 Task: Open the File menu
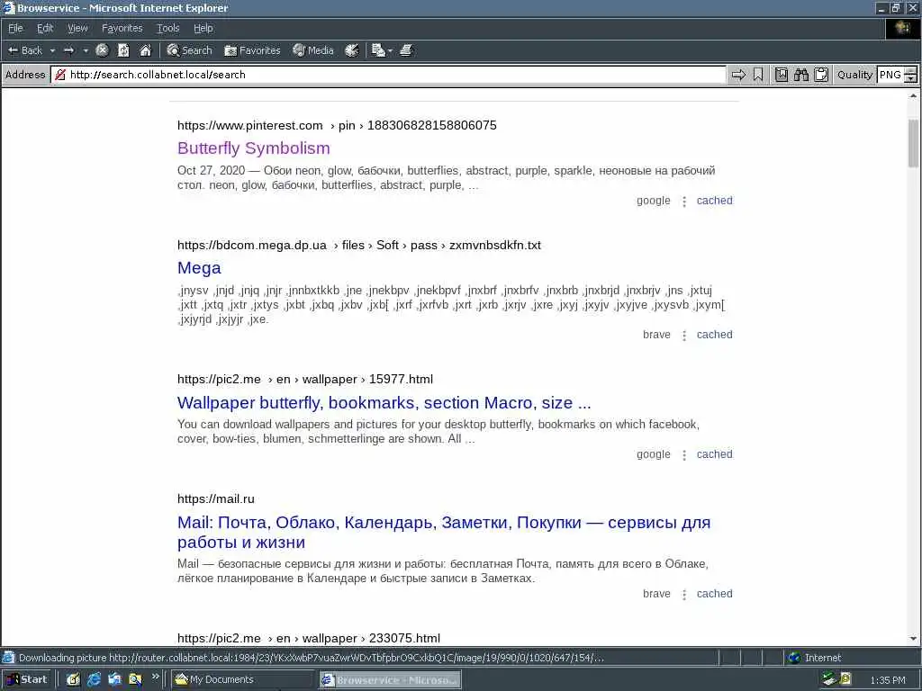[15, 28]
